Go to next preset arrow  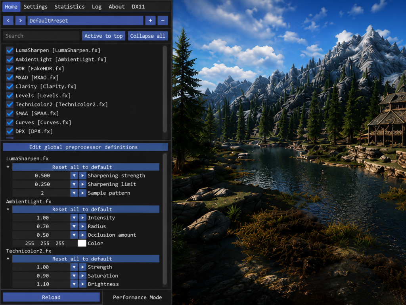tap(21, 21)
